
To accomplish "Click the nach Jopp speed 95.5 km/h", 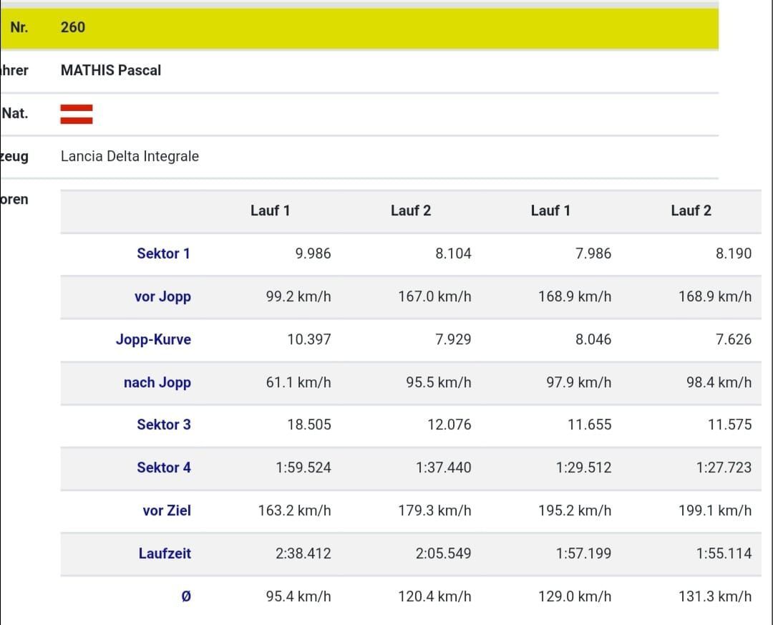I will (439, 382).
